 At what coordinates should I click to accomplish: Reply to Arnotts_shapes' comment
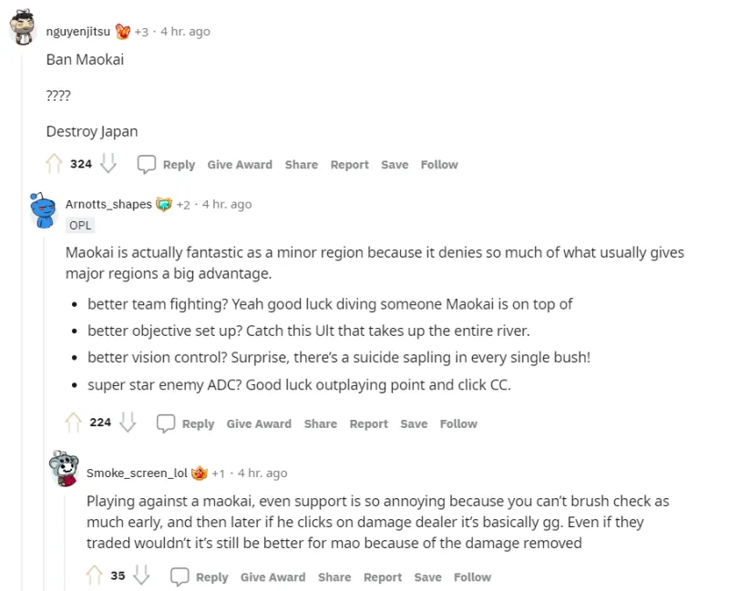(186, 423)
